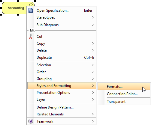
Task: Open the Selection submenu
Action: coord(62,65)
